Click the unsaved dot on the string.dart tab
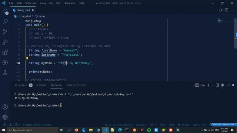The image size is (237, 133). [33, 10]
